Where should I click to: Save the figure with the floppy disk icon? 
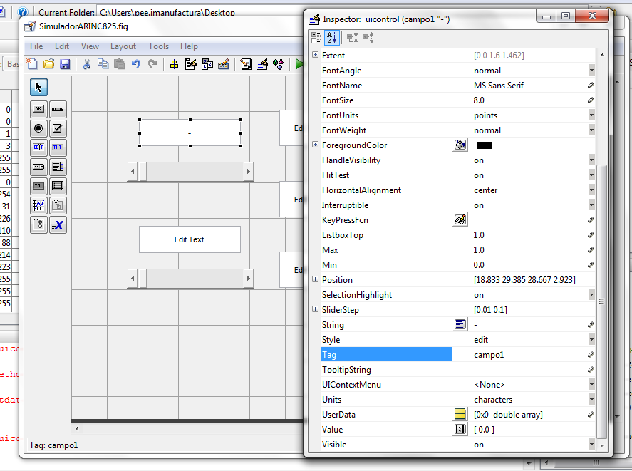65,64
